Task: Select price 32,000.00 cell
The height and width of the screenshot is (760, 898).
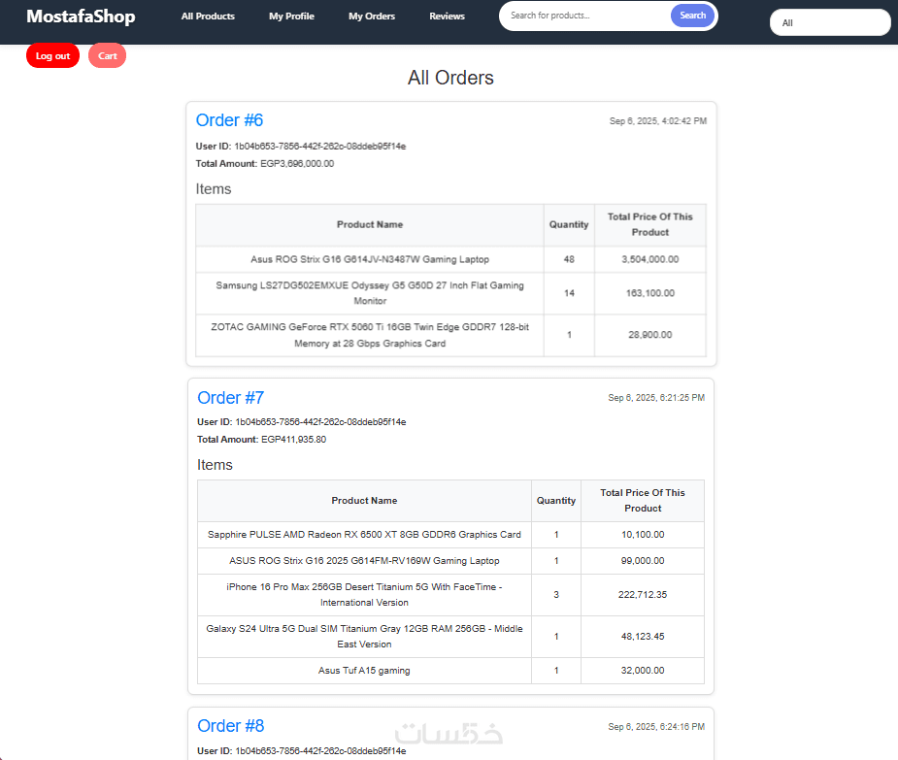Action: pyautogui.click(x=643, y=670)
